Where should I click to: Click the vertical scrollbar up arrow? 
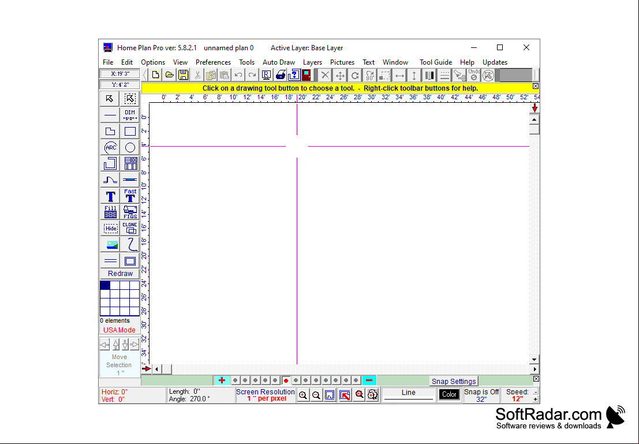tap(535, 120)
